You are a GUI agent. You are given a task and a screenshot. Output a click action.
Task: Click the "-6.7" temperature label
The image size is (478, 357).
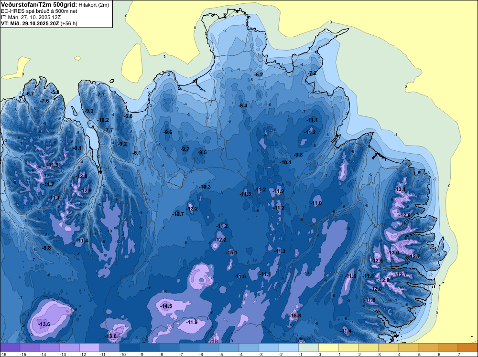tap(30, 94)
